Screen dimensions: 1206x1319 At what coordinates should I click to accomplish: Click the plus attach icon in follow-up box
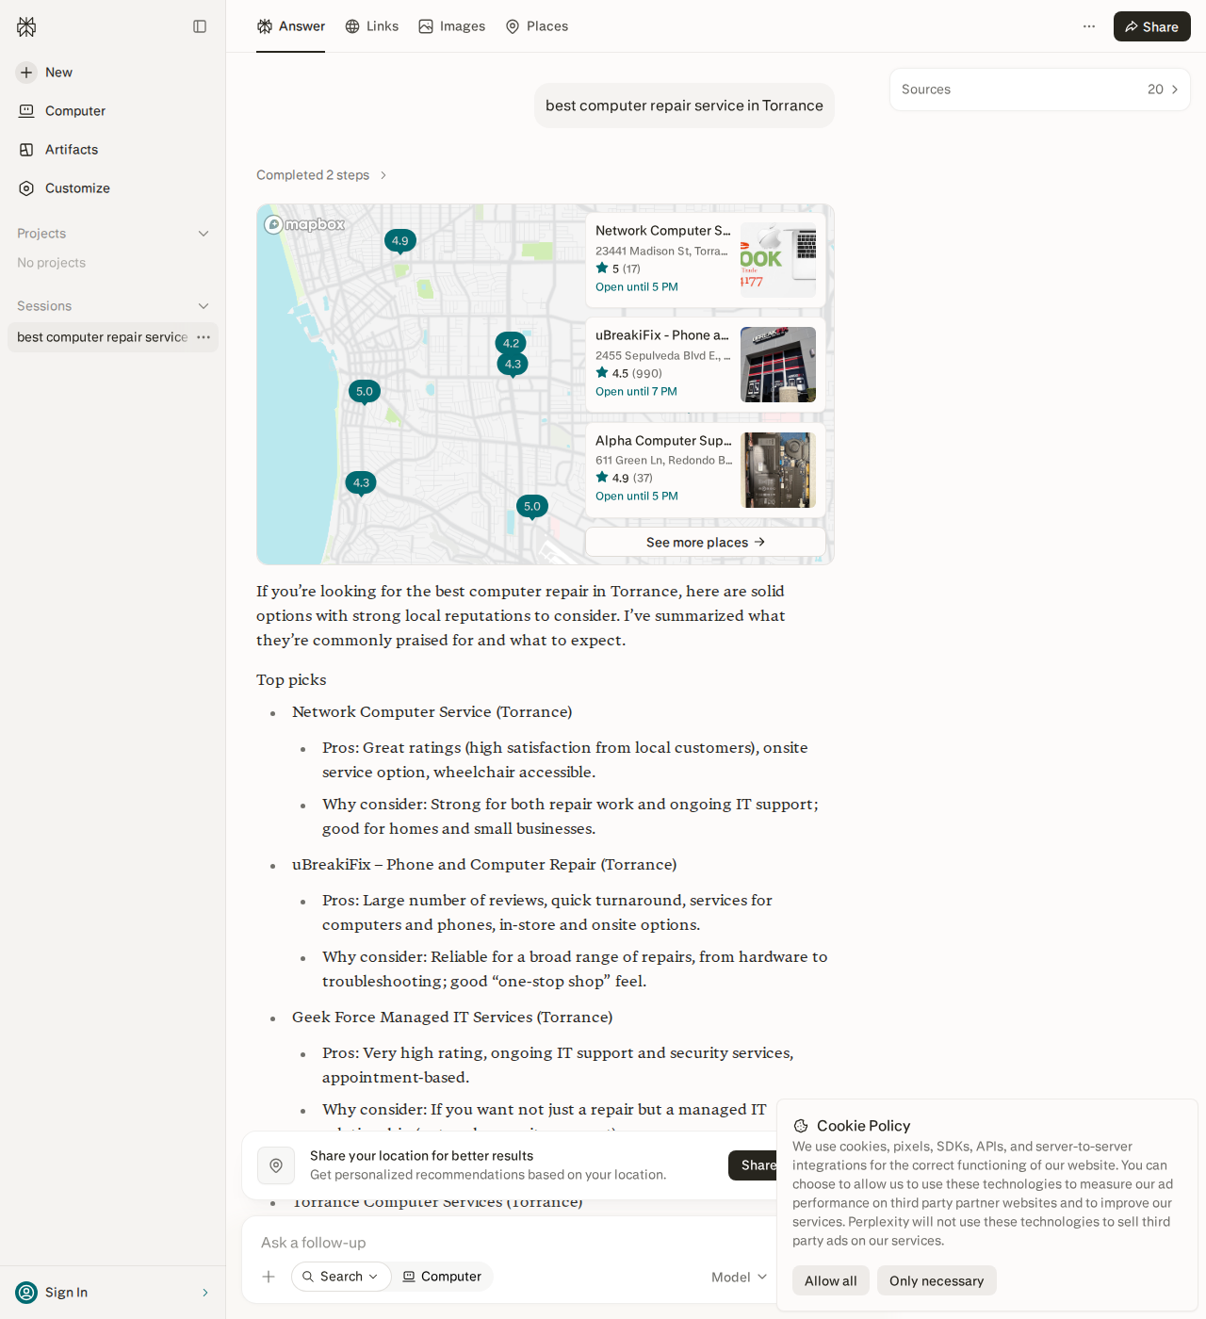[x=269, y=1277]
